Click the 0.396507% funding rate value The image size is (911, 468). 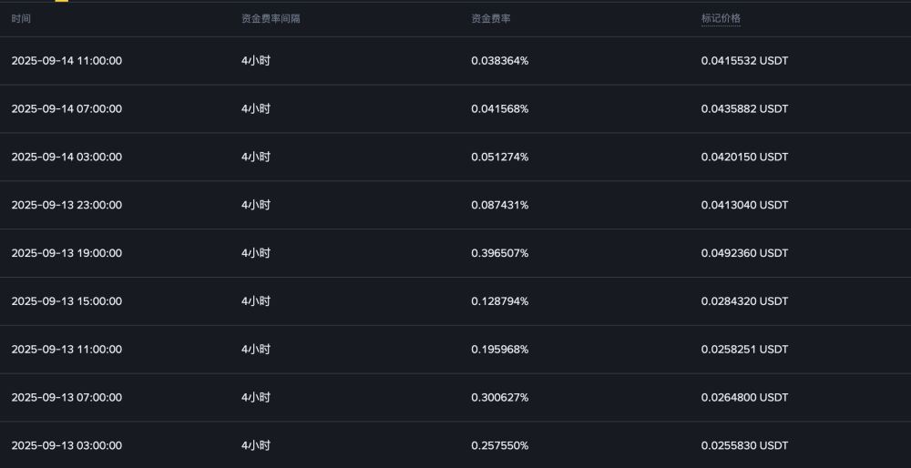pyautogui.click(x=499, y=253)
